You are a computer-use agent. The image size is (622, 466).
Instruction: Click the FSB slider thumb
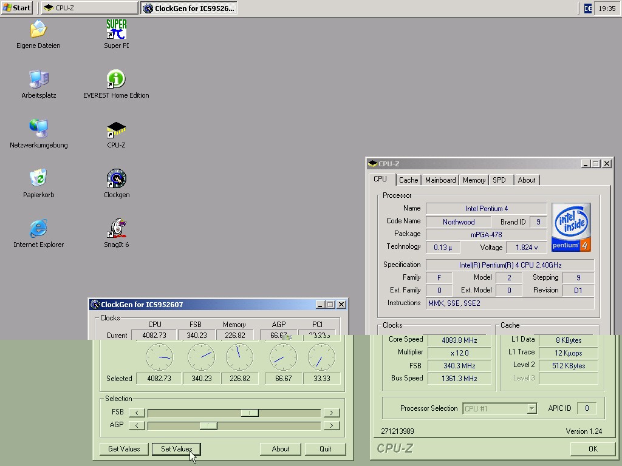pyautogui.click(x=249, y=413)
